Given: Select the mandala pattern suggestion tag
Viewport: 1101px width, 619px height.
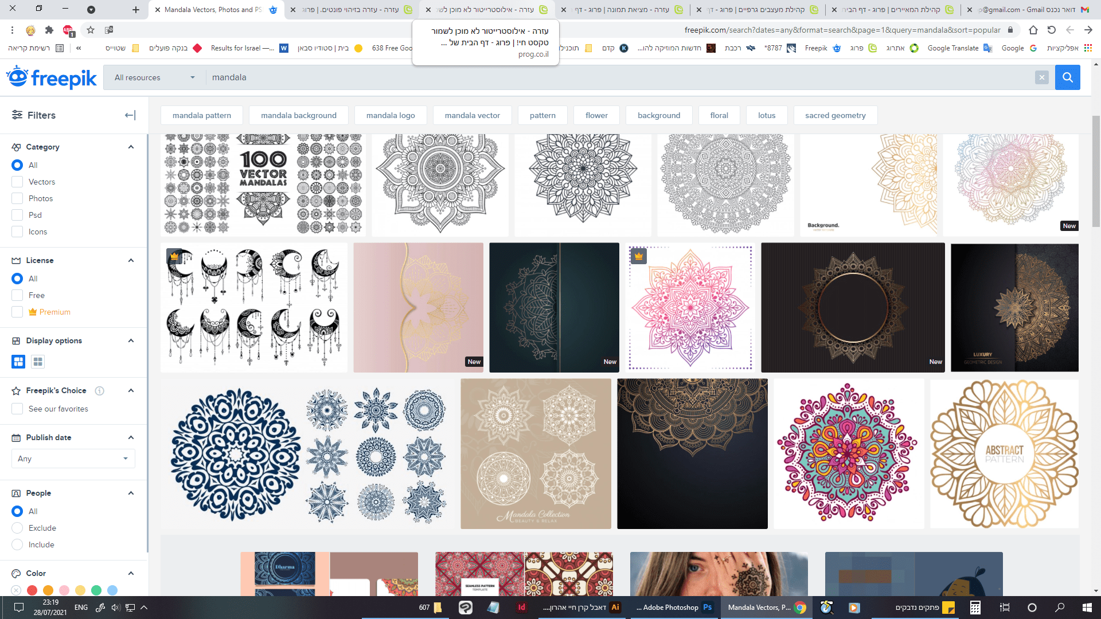Looking at the screenshot, I should [202, 115].
